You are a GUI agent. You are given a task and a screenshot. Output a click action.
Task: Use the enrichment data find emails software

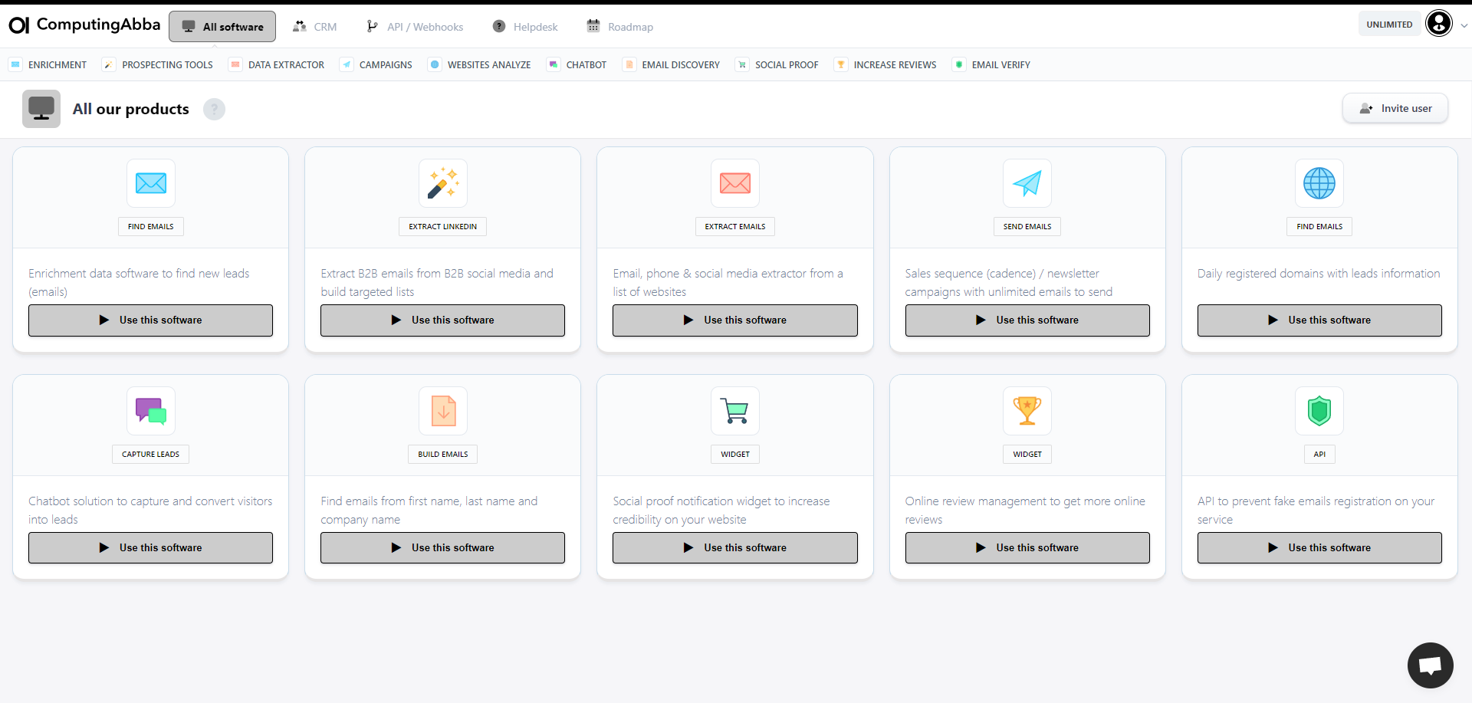click(151, 320)
